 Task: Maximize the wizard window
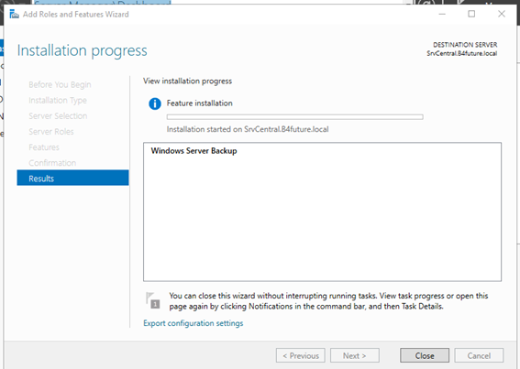click(x=471, y=14)
